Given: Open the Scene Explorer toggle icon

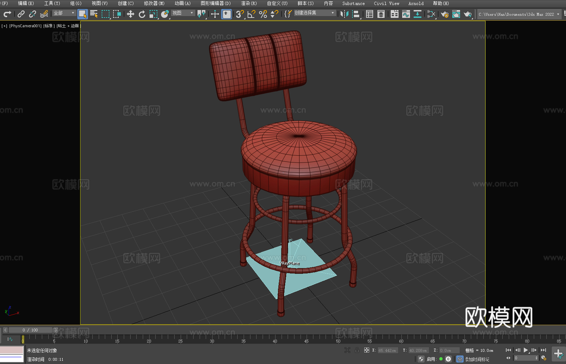Looking at the screenshot, I should click(370, 14).
